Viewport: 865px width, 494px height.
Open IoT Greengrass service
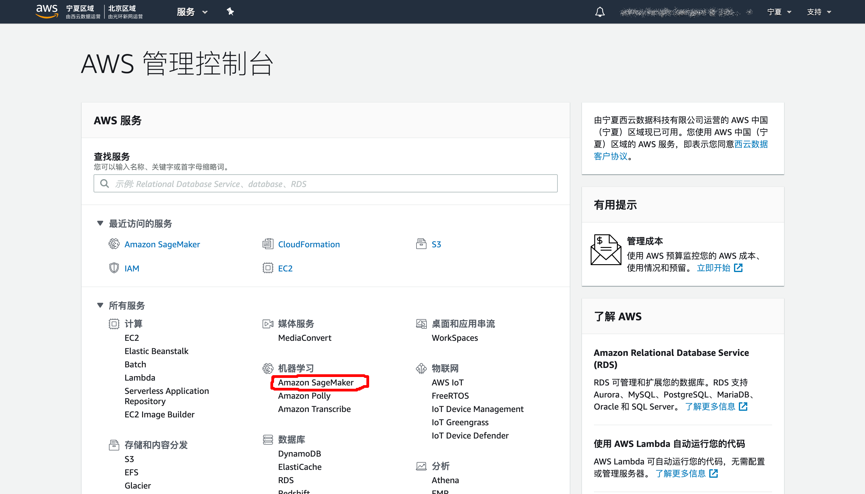coord(460,423)
